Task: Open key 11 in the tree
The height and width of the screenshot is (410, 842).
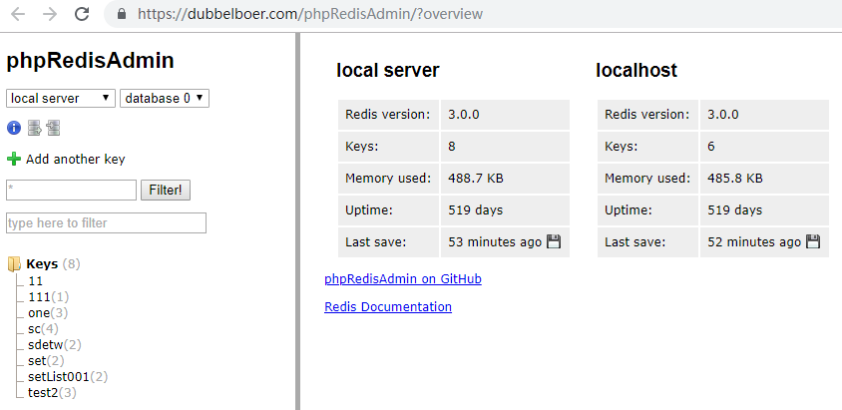Action: click(x=36, y=281)
